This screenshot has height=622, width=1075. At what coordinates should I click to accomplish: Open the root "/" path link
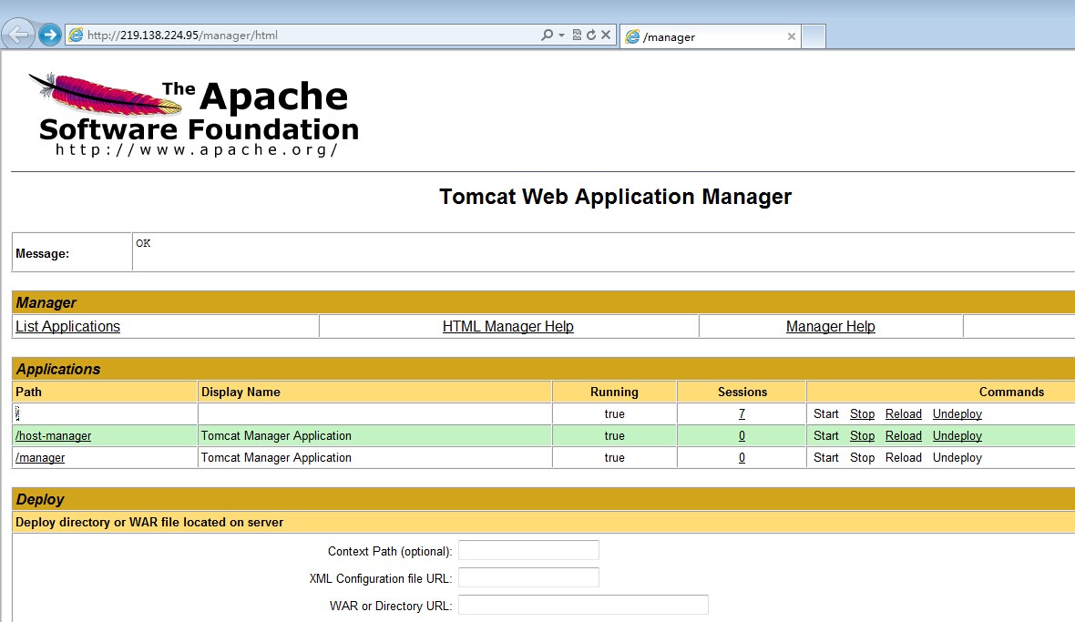[17, 413]
